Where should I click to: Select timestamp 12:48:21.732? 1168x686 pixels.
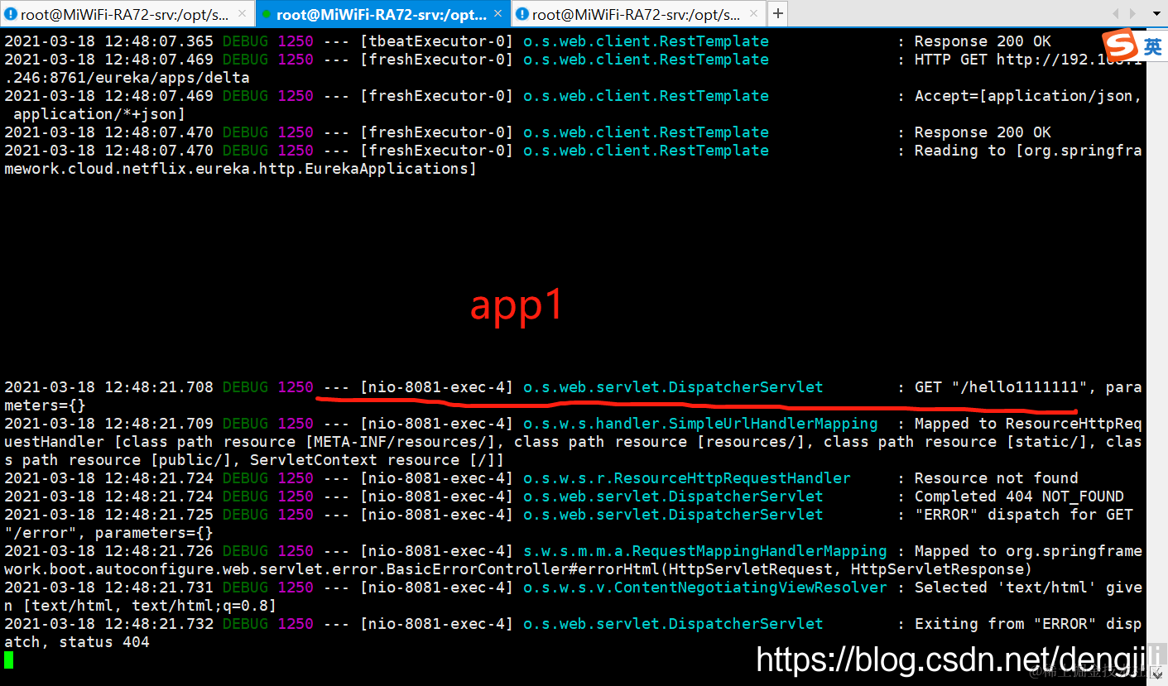(159, 624)
